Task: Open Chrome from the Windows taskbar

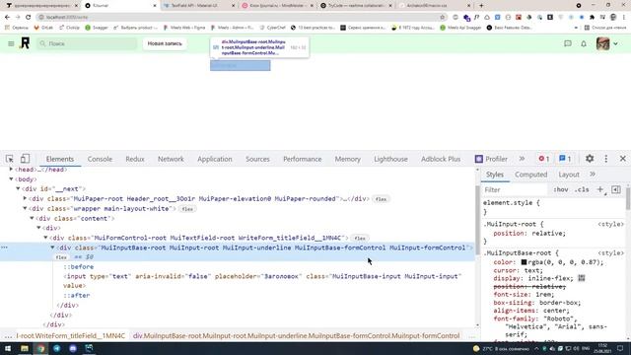Action: pos(40,348)
